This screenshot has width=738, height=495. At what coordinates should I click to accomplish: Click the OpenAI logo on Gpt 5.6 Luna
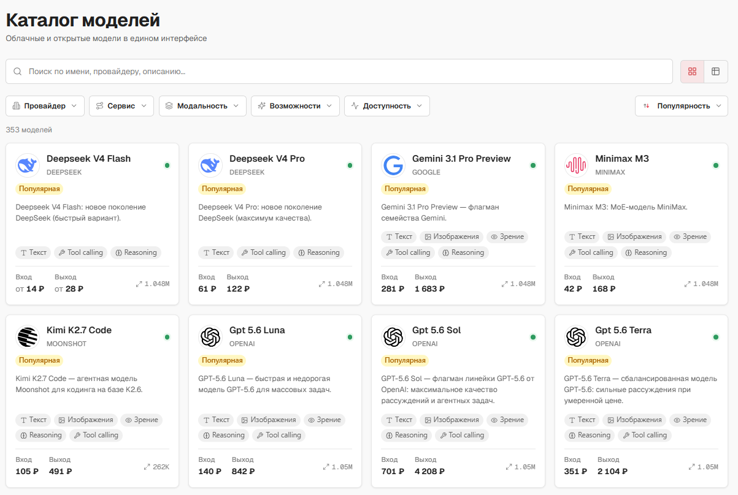[210, 337]
